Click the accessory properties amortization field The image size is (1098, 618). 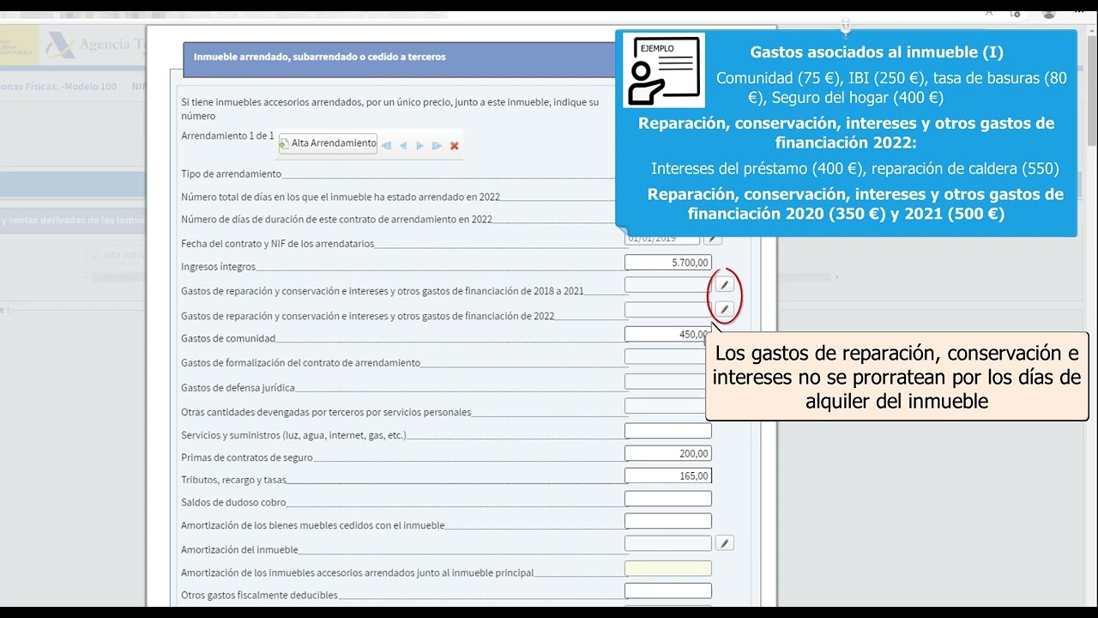pos(668,568)
